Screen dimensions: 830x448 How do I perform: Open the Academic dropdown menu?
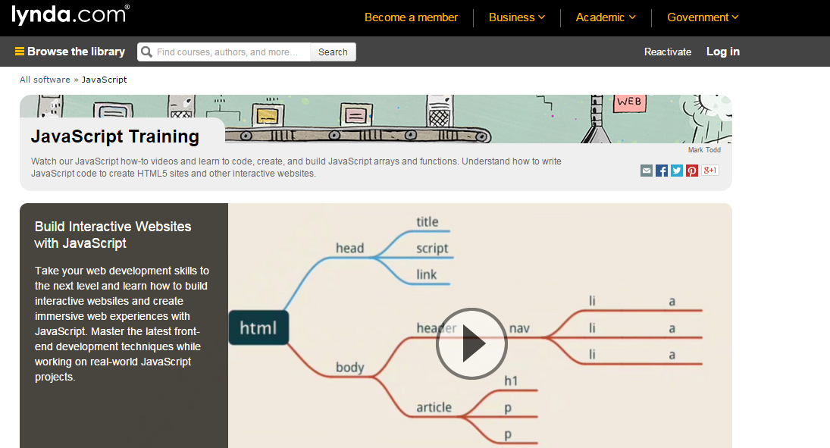tap(605, 17)
